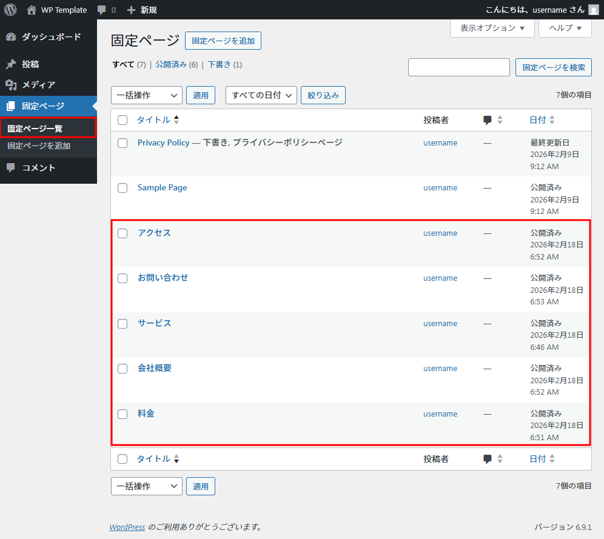Click the plus icon for 新規
The height and width of the screenshot is (539, 604).
tap(131, 10)
